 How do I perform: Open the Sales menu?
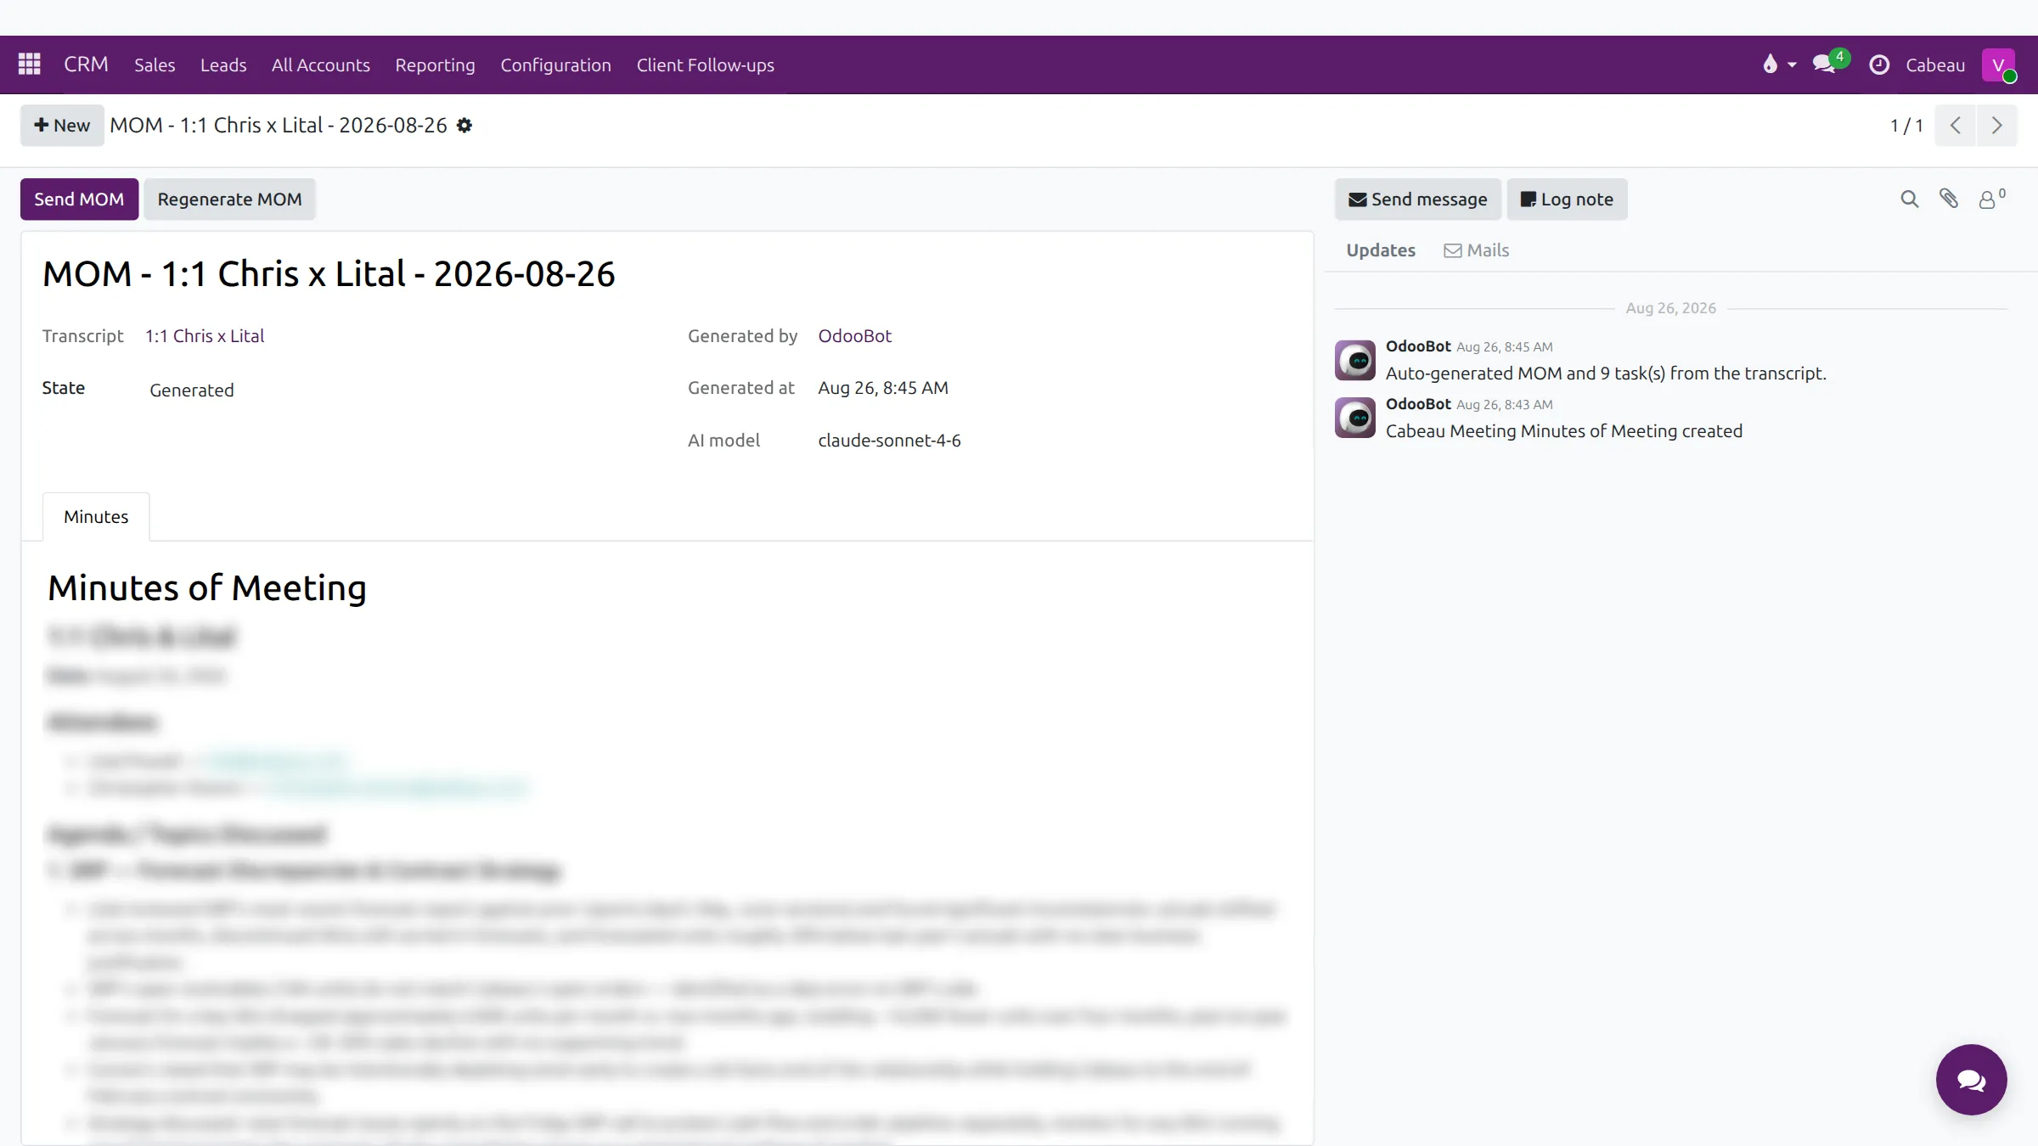pyautogui.click(x=155, y=65)
